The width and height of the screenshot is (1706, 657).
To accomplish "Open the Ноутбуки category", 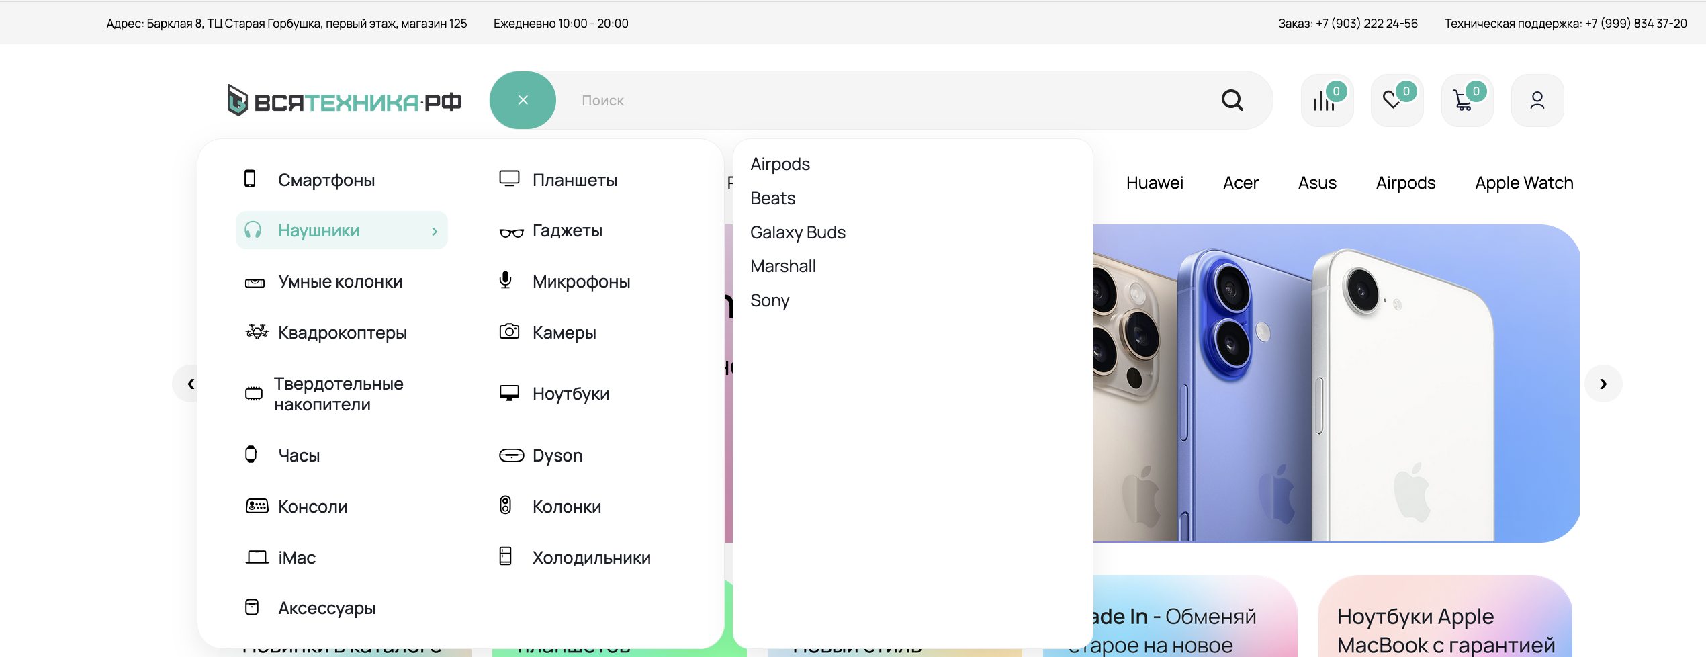I will [571, 394].
